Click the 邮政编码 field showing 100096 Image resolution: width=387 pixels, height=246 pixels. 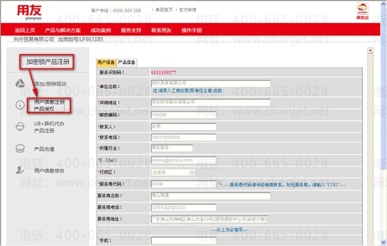coord(183,115)
